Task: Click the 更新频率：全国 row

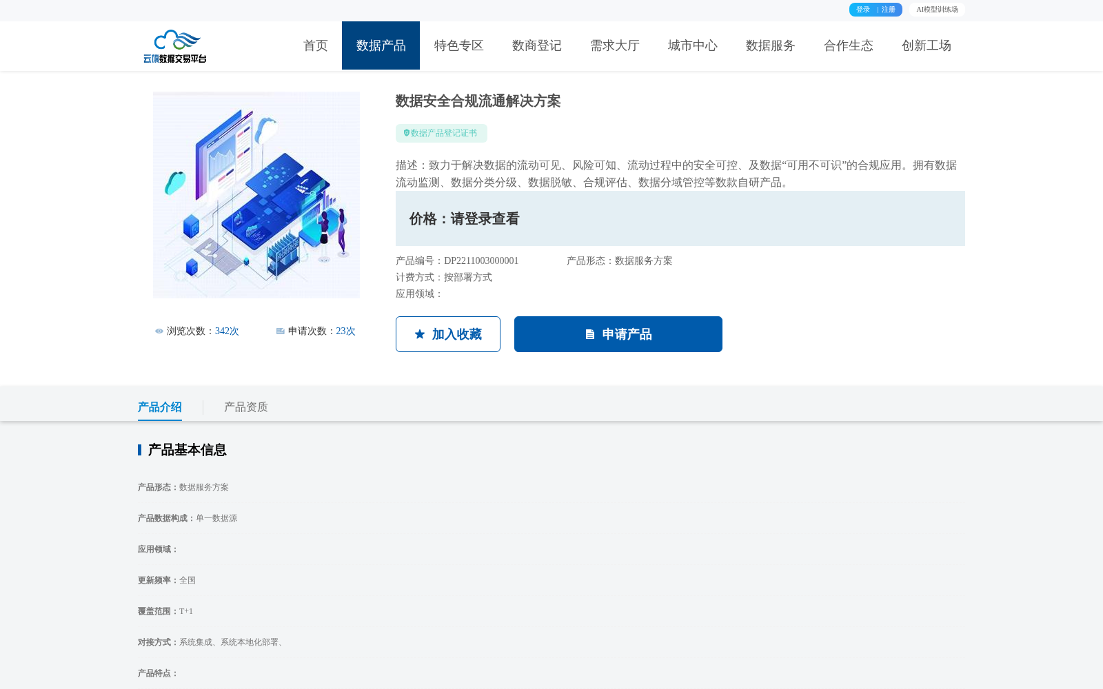Action: click(x=167, y=580)
